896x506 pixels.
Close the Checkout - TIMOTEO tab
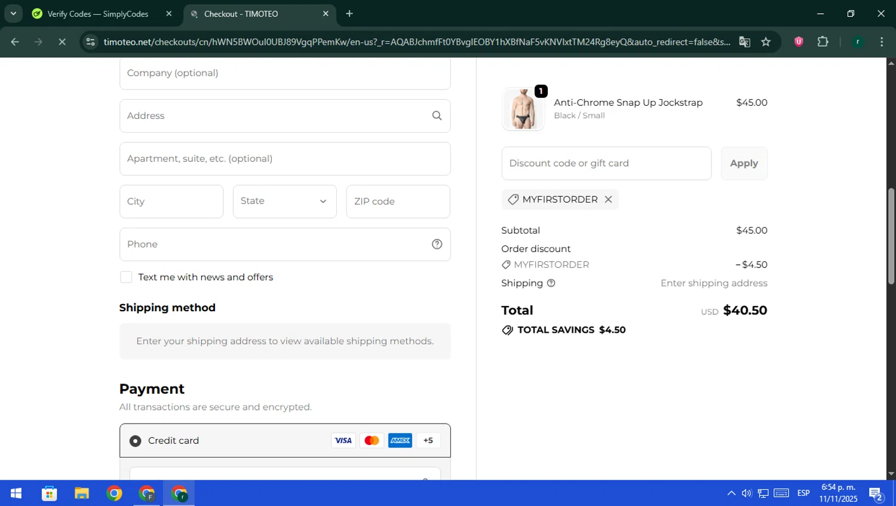(x=326, y=14)
